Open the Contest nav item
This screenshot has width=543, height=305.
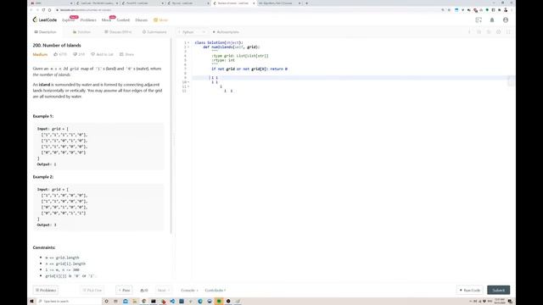(x=123, y=20)
